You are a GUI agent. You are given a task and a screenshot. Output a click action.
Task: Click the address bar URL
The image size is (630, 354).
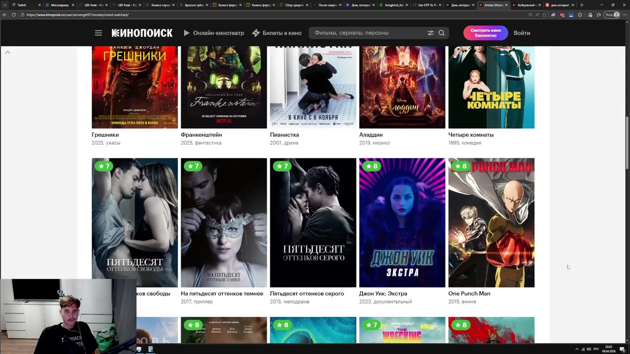tap(77, 15)
